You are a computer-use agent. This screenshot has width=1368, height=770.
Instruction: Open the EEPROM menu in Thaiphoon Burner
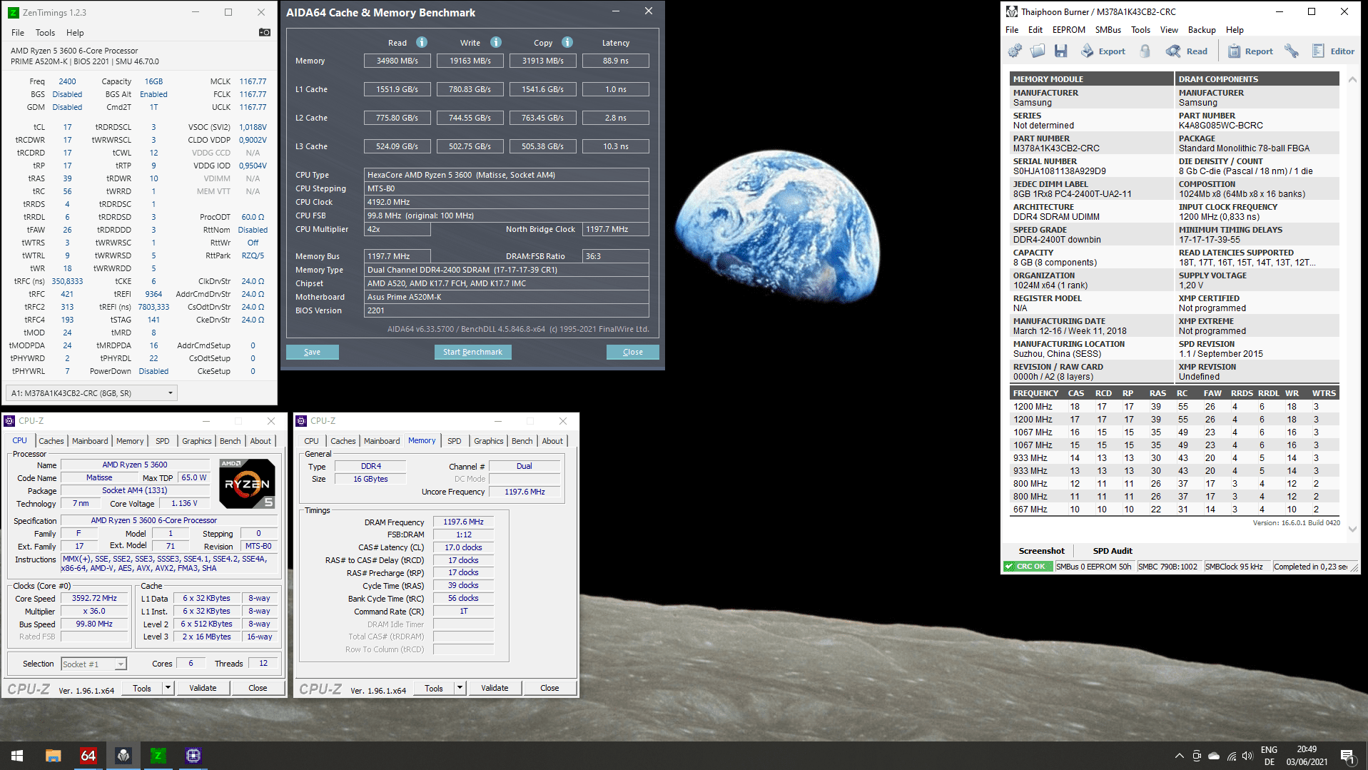[1068, 30]
